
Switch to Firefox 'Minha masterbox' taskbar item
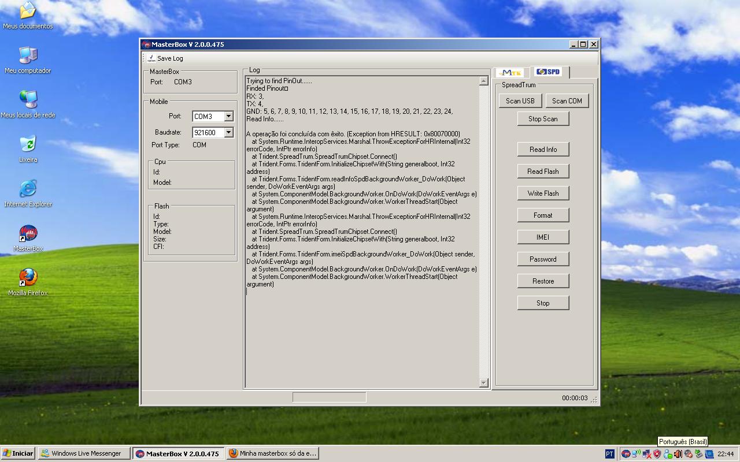[273, 453]
